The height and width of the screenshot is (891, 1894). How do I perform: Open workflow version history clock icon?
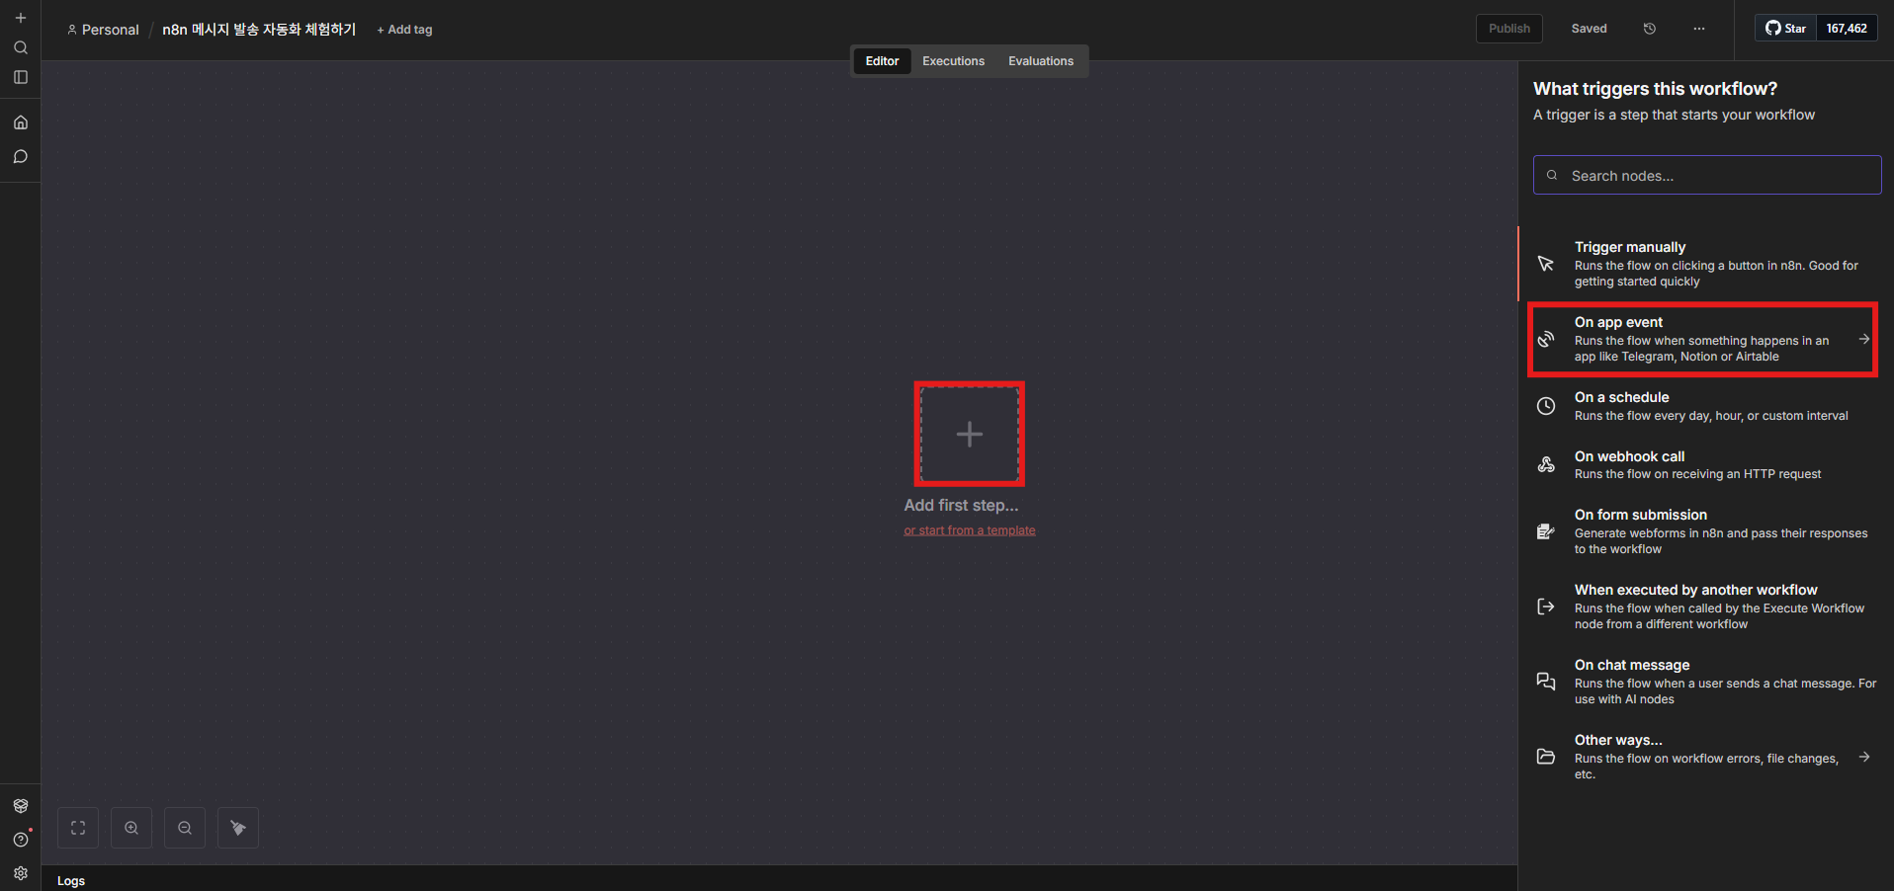click(x=1649, y=29)
